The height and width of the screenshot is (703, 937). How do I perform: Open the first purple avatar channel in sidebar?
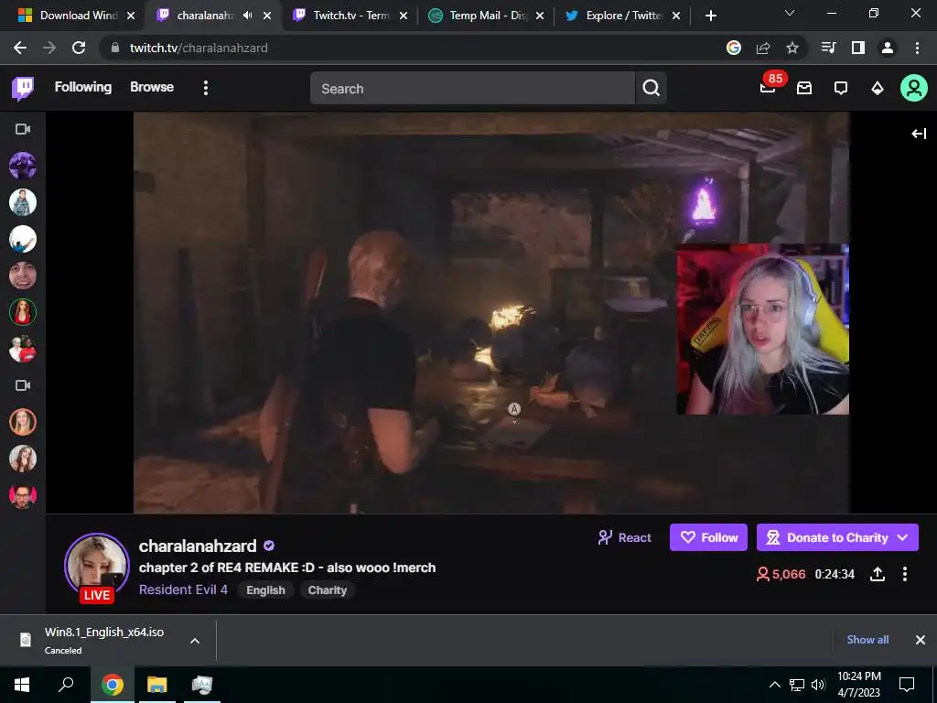(x=23, y=166)
